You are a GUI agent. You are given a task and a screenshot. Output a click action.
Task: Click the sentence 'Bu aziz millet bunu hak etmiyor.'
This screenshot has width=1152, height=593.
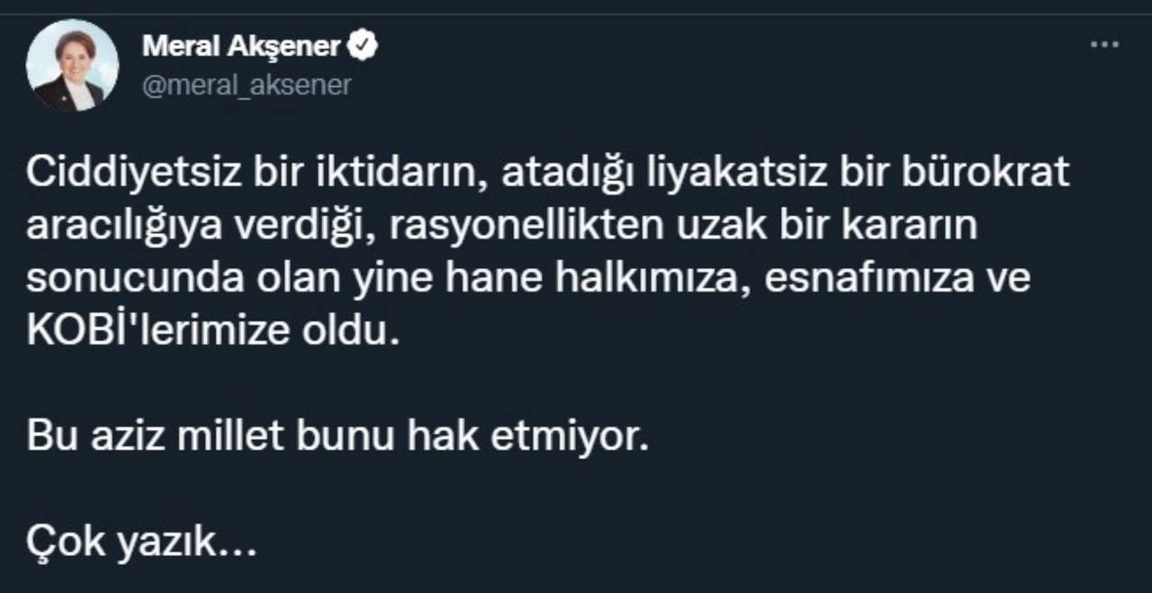pos(337,438)
